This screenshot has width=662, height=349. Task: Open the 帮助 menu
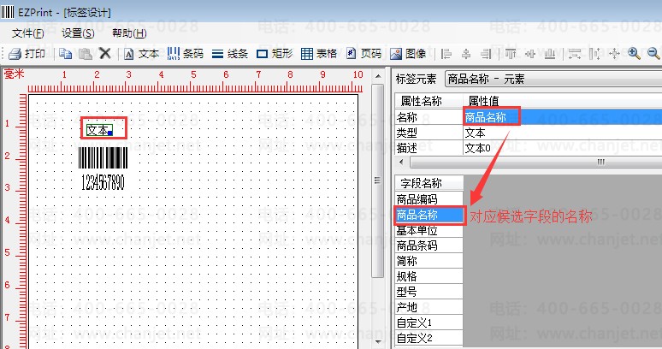(x=128, y=33)
